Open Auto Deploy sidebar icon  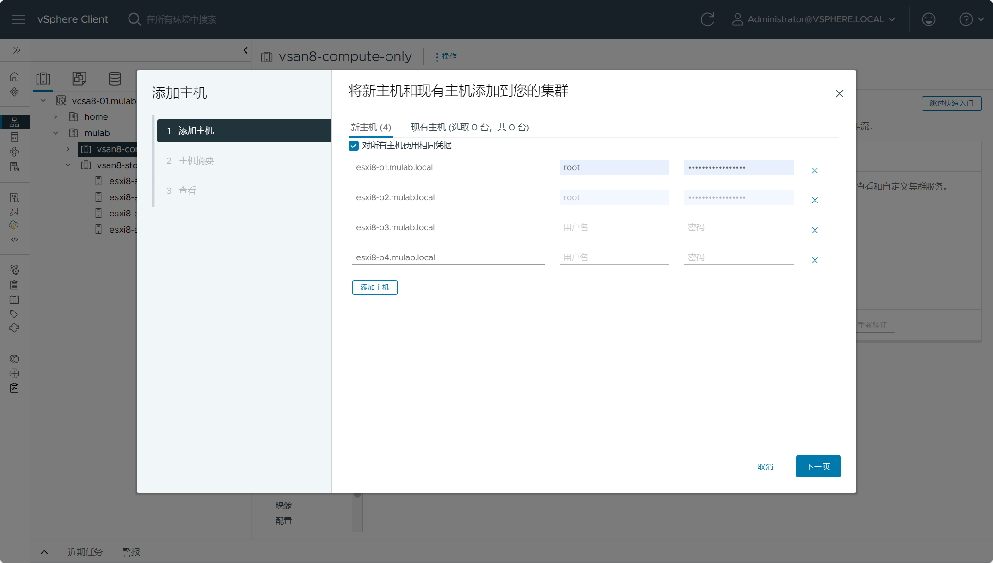coord(14,212)
